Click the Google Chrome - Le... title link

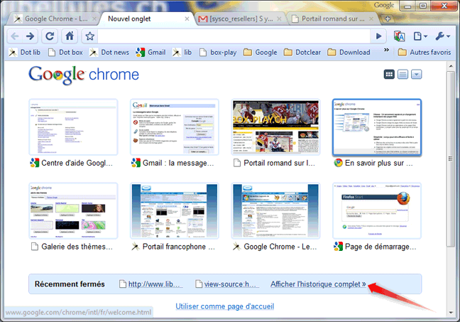tap(280, 247)
